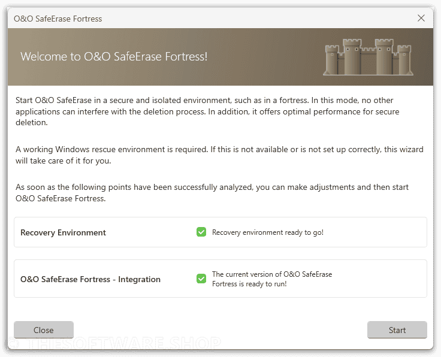Click 'will take care of it for you.' text

pyautogui.click(x=64, y=161)
